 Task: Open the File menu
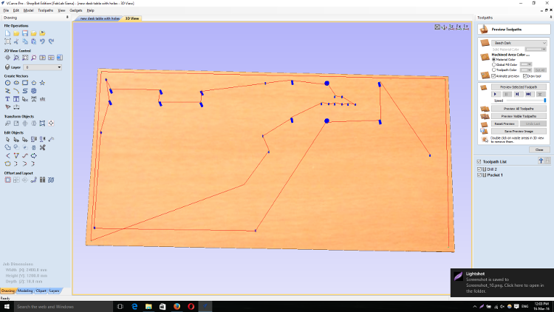6,10
